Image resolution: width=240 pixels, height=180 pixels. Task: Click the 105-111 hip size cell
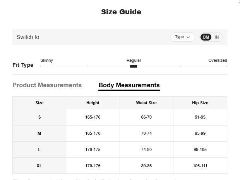point(200,166)
